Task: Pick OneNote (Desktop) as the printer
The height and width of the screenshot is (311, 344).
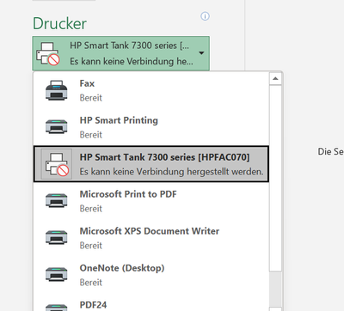Action: (151, 275)
